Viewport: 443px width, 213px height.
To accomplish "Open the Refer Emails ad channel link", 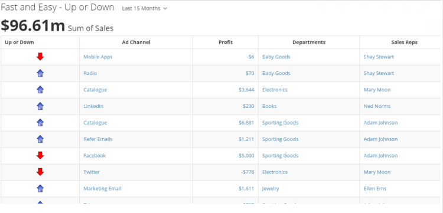I will pyautogui.click(x=97, y=139).
